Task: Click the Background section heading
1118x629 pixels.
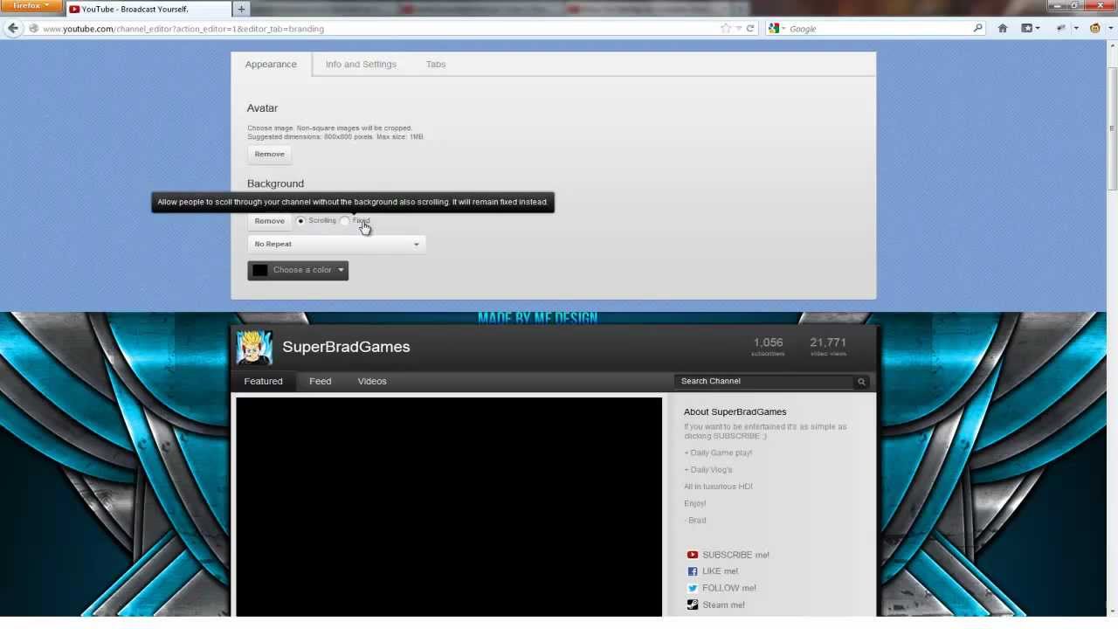Action: click(x=275, y=183)
